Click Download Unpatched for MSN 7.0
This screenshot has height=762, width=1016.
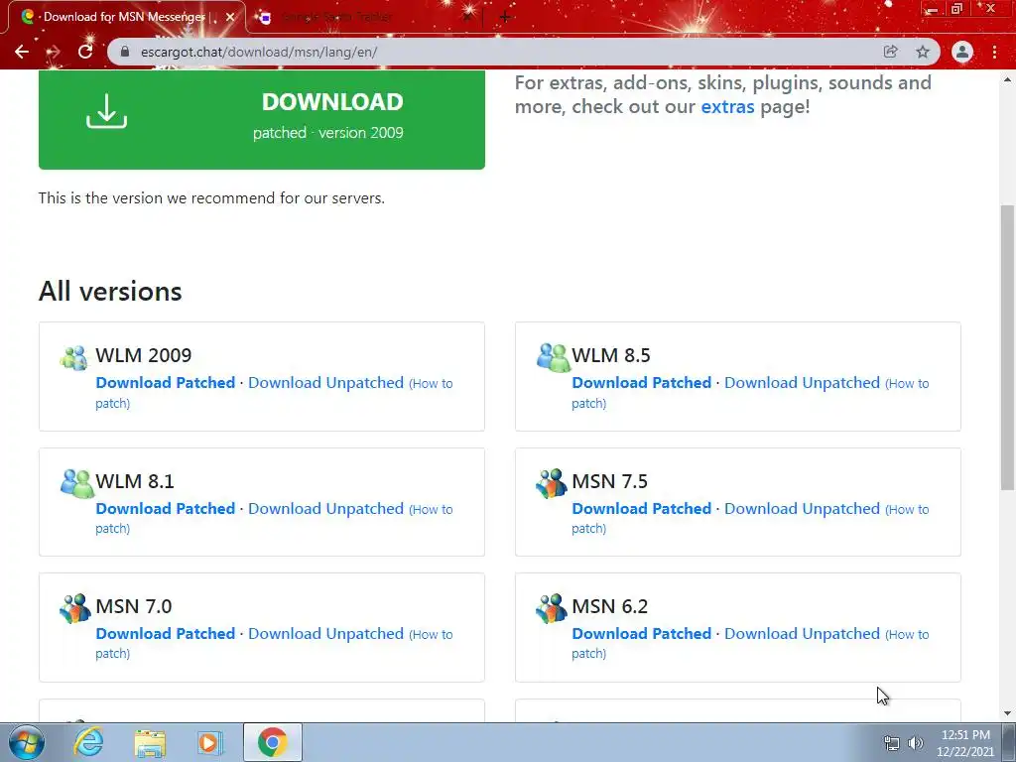325,634
